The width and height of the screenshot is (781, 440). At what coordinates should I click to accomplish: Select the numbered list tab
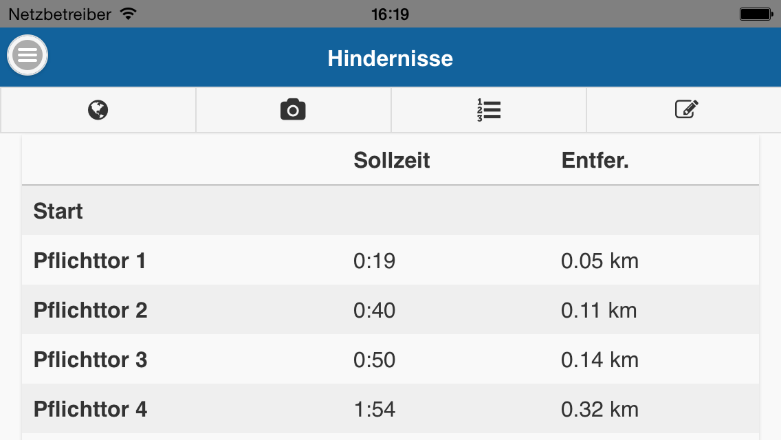click(x=489, y=110)
